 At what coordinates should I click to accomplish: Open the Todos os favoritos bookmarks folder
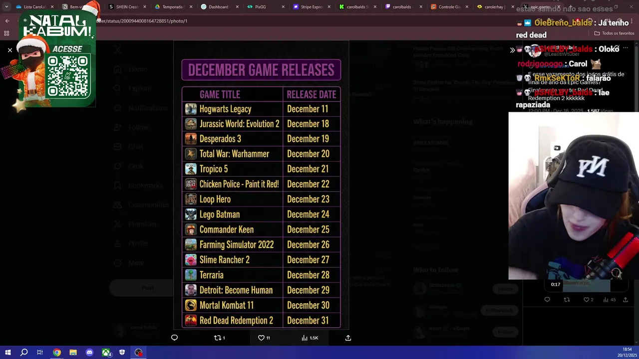click(614, 33)
